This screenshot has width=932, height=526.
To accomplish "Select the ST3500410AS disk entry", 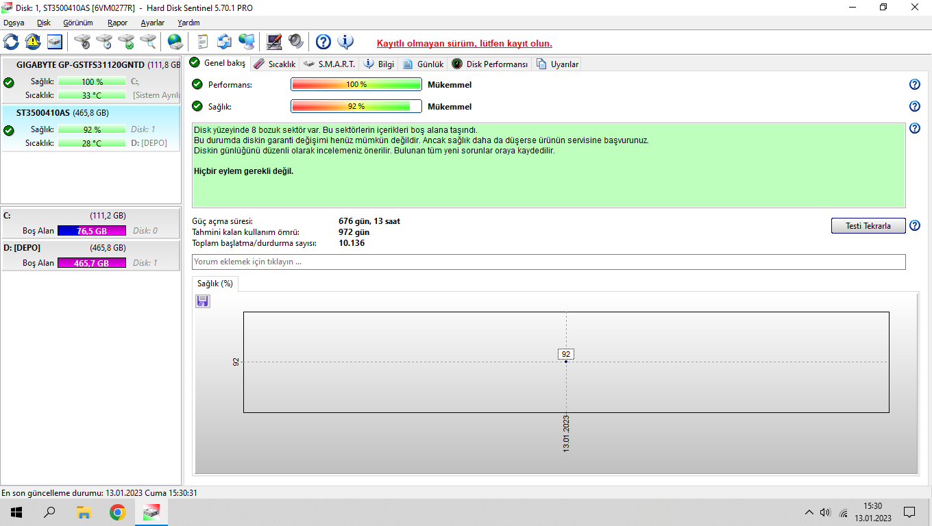I will click(91, 127).
